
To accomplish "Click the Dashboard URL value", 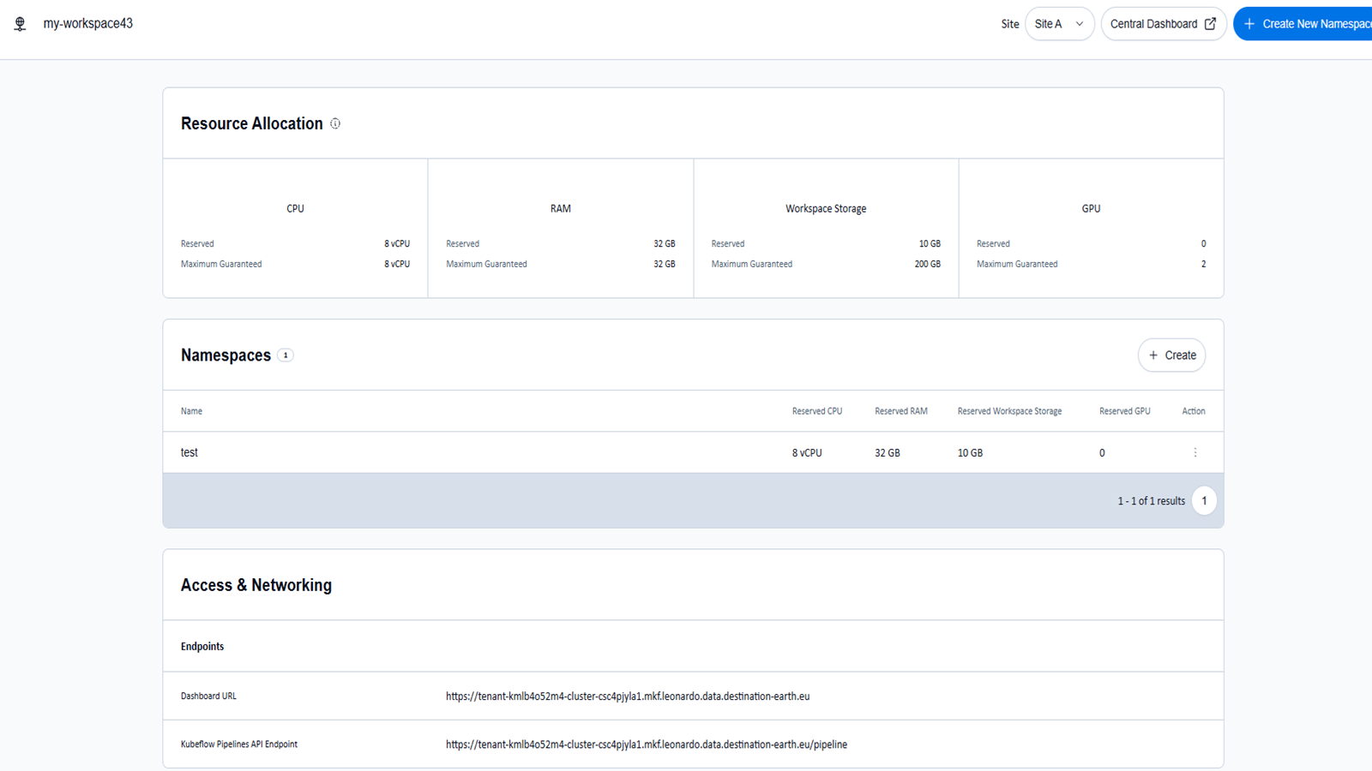I will 628,696.
